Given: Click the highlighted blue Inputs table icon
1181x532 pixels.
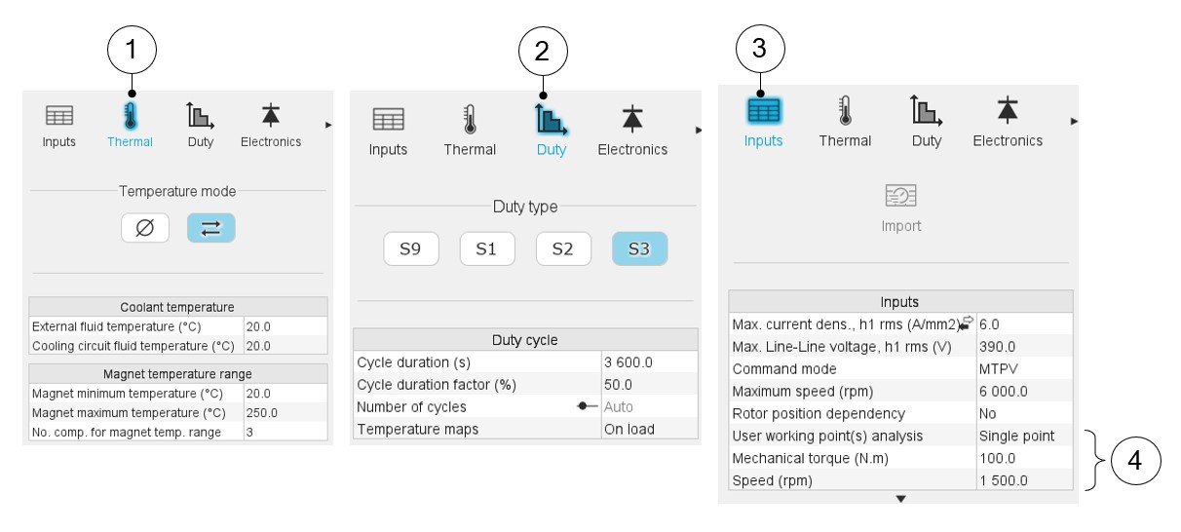Looking at the screenshot, I should pos(763,110).
